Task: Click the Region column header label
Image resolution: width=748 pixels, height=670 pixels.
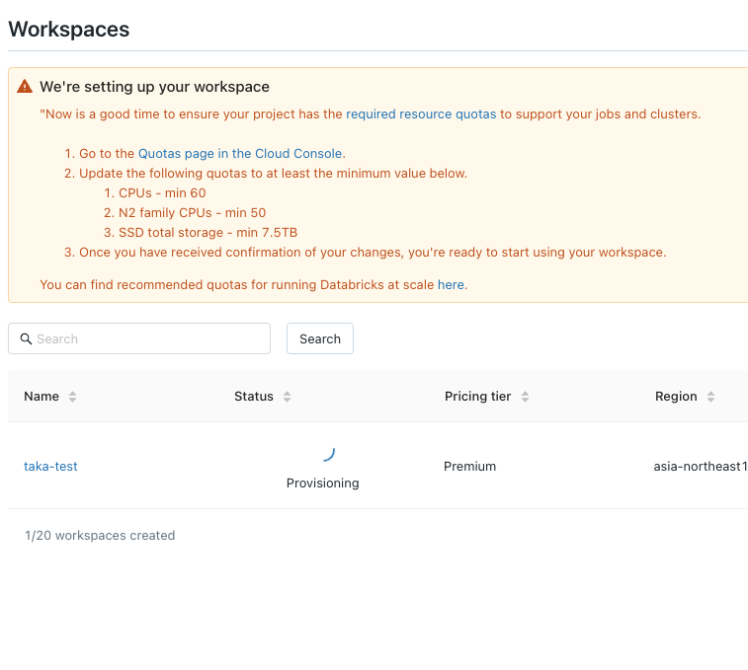Action: click(676, 397)
